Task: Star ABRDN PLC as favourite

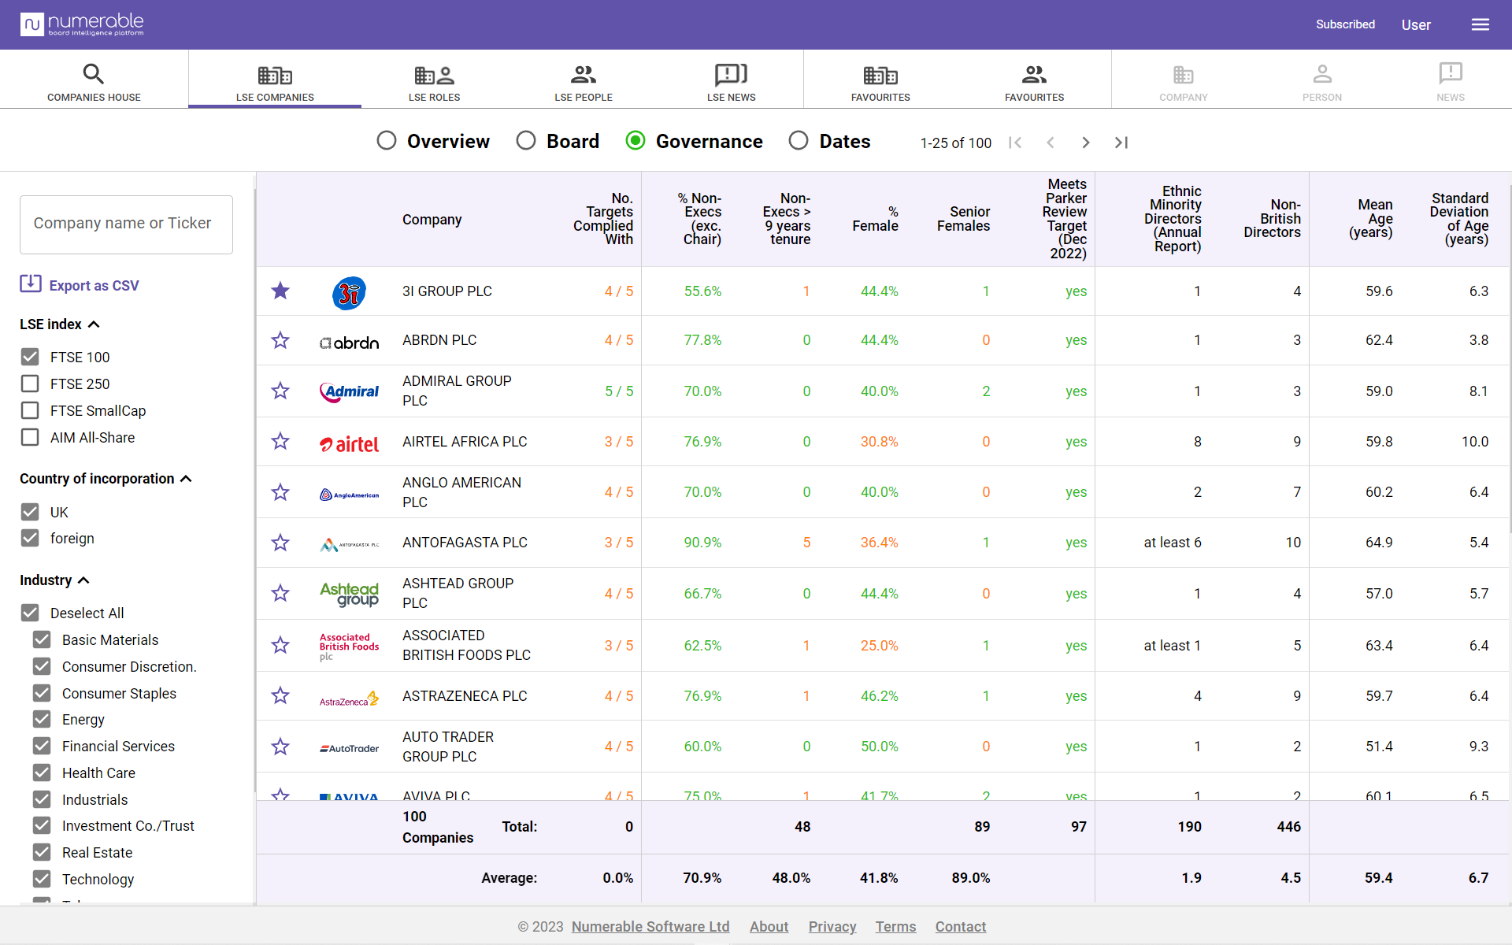Action: [280, 340]
